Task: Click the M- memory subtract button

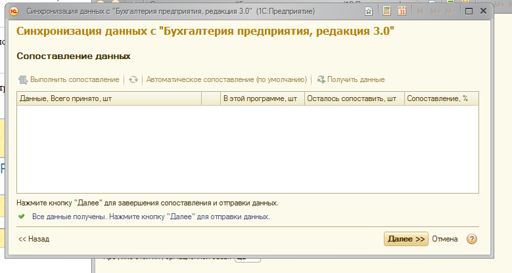Action: [450, 11]
